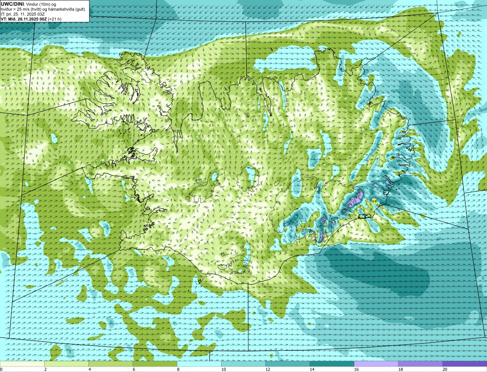Pick the 16–18 m/s lavender legend swatch
This screenshot has height=372, width=487.
click(376, 364)
